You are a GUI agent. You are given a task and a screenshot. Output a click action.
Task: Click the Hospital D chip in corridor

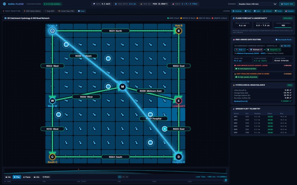coord(273,50)
